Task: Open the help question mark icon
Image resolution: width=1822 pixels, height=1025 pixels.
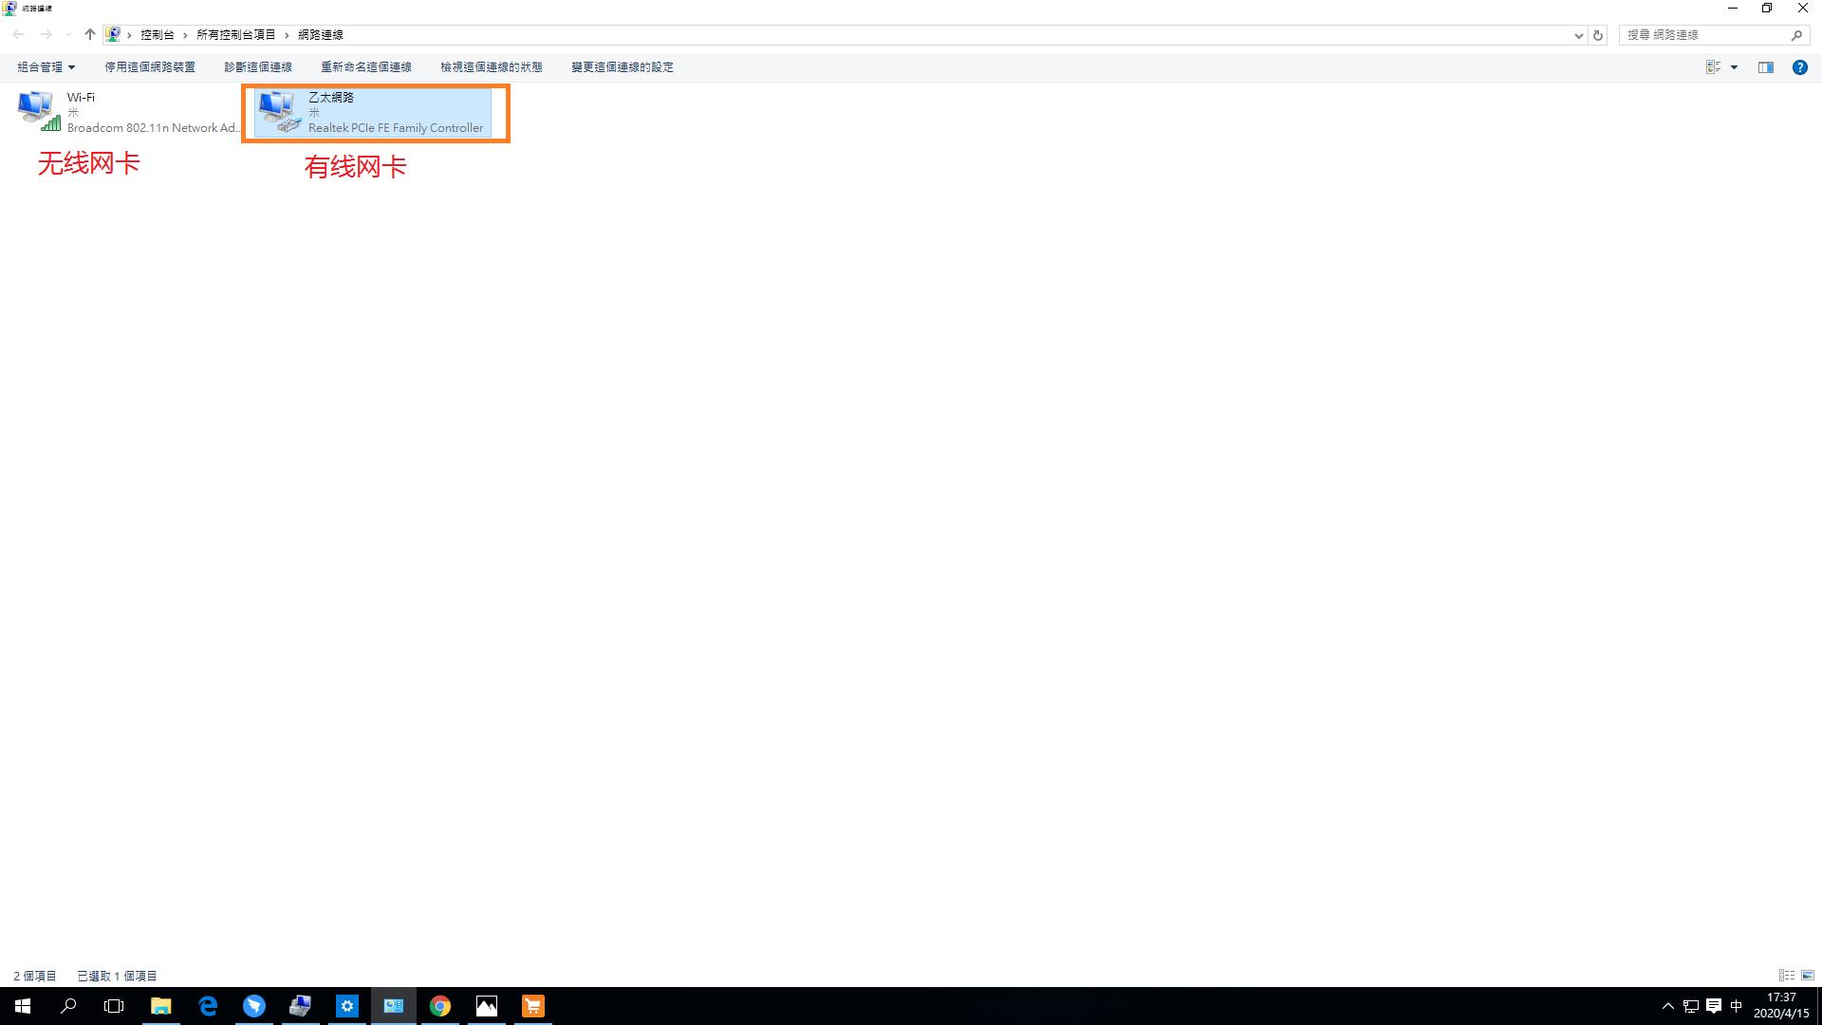Action: 1799,67
